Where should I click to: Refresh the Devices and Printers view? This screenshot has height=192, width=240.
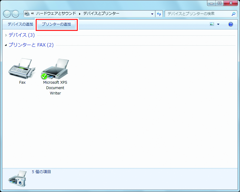pyautogui.click(x=159, y=14)
